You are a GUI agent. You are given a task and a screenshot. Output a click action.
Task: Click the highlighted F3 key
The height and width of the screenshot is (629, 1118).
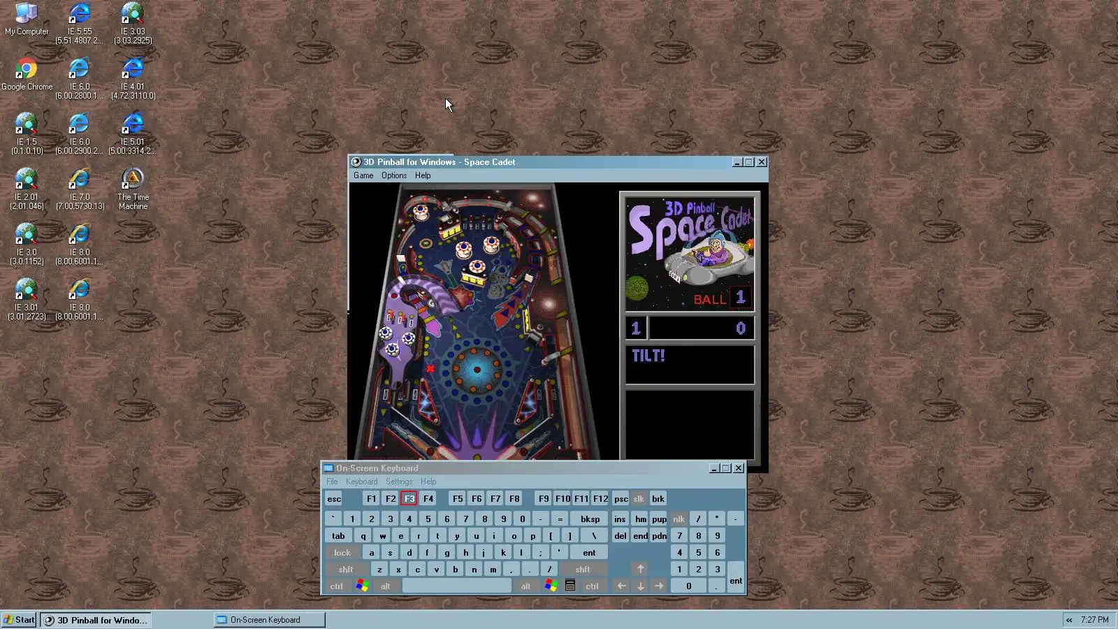pos(409,498)
